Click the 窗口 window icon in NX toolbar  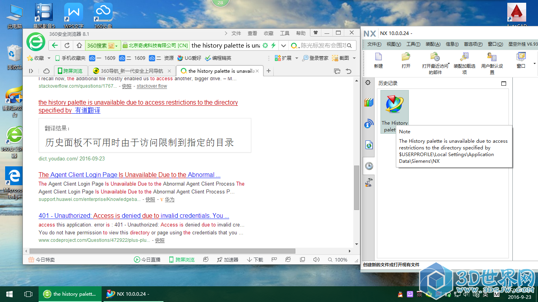pyautogui.click(x=521, y=57)
